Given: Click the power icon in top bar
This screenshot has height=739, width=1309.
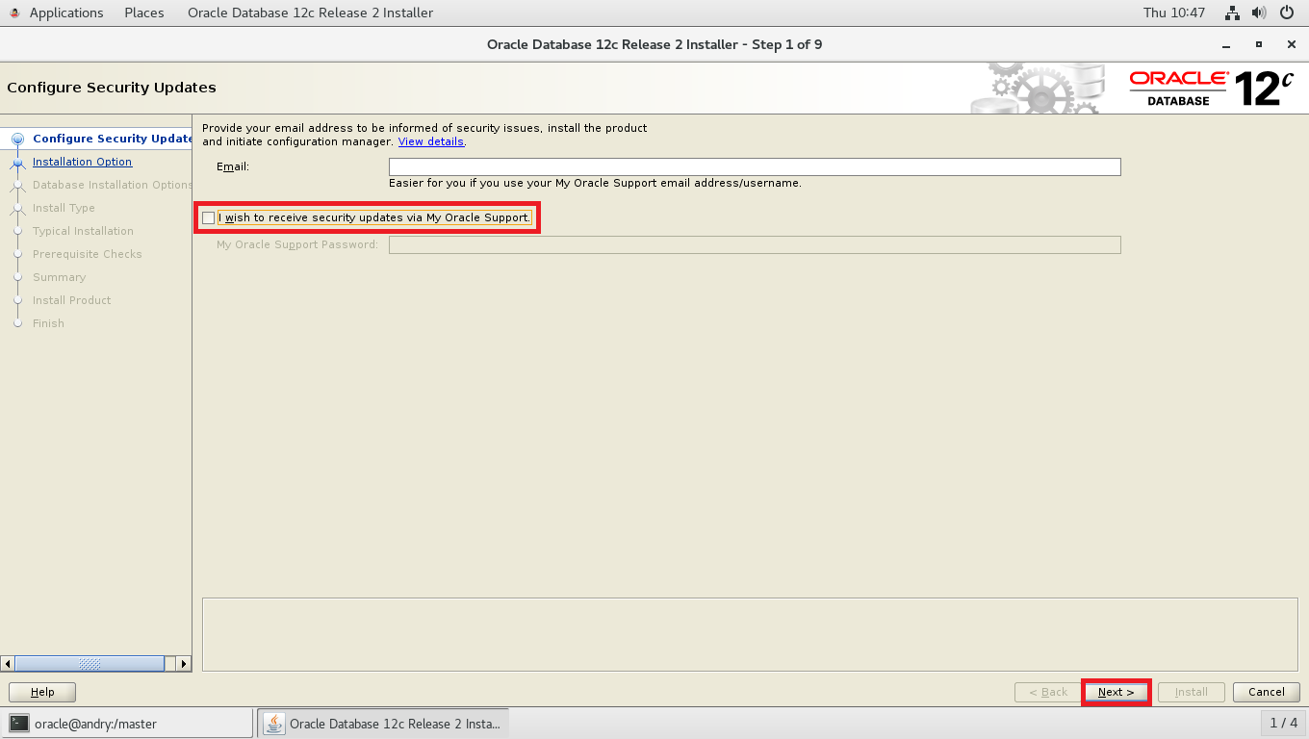Looking at the screenshot, I should [x=1287, y=13].
